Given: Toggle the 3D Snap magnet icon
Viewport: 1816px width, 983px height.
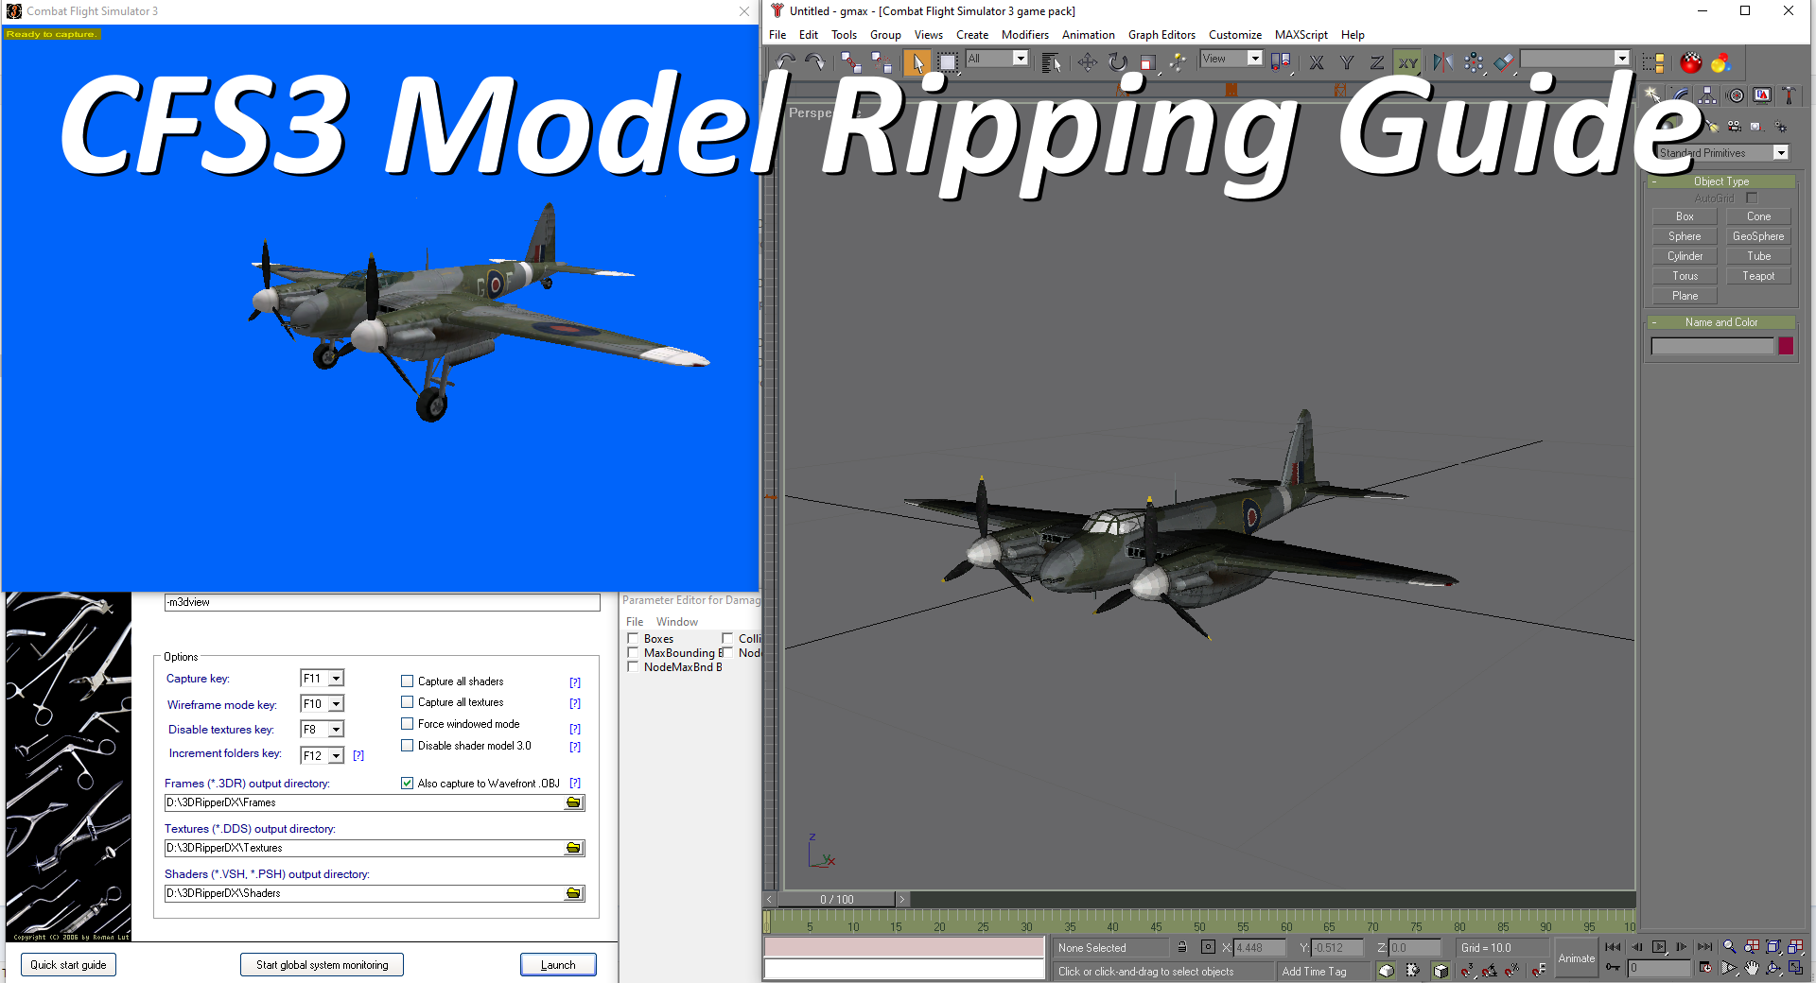Looking at the screenshot, I should [1467, 970].
